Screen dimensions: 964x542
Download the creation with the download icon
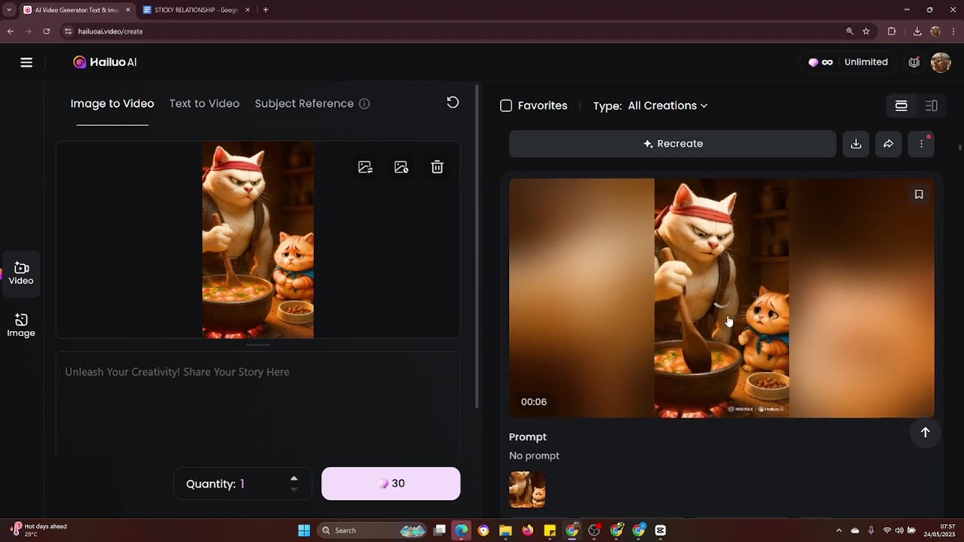856,144
